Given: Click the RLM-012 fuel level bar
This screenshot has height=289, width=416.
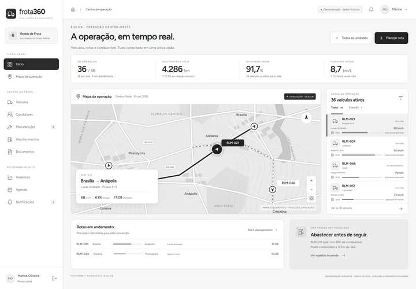Looking at the screenshot, I should pos(362,199).
